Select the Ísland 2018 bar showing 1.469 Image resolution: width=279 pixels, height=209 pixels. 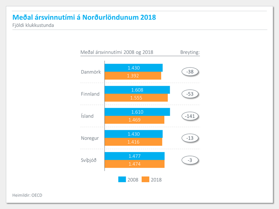click(134, 120)
